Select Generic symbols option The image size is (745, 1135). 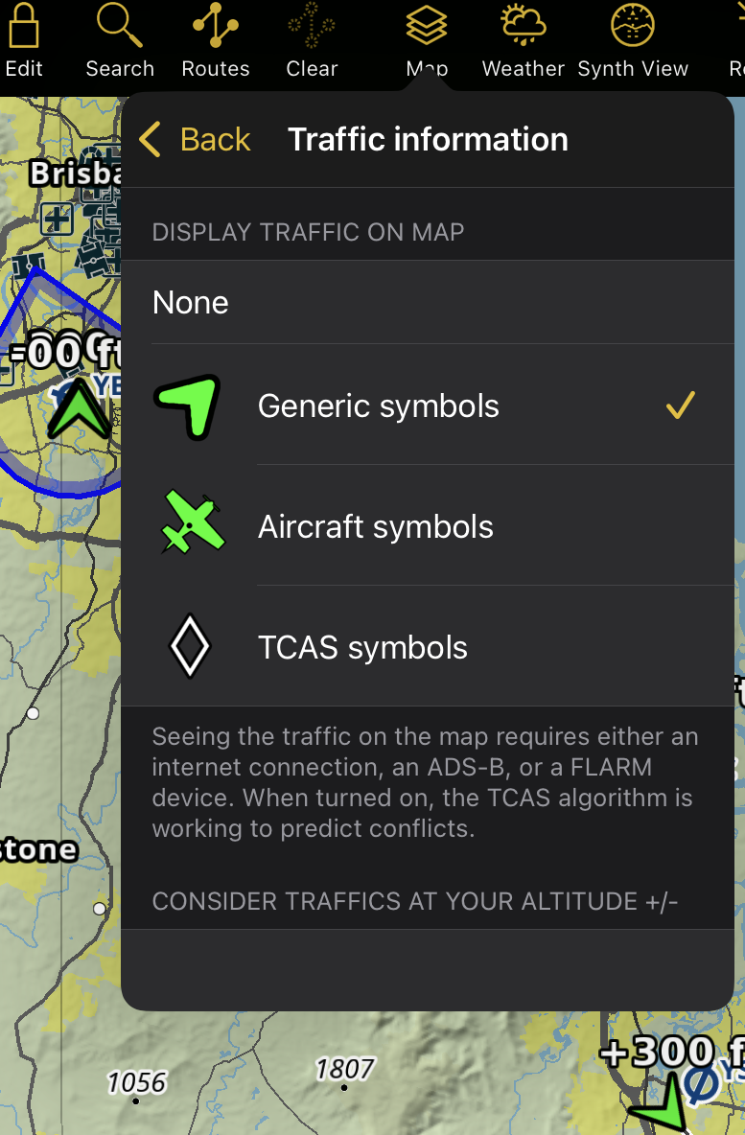(379, 406)
